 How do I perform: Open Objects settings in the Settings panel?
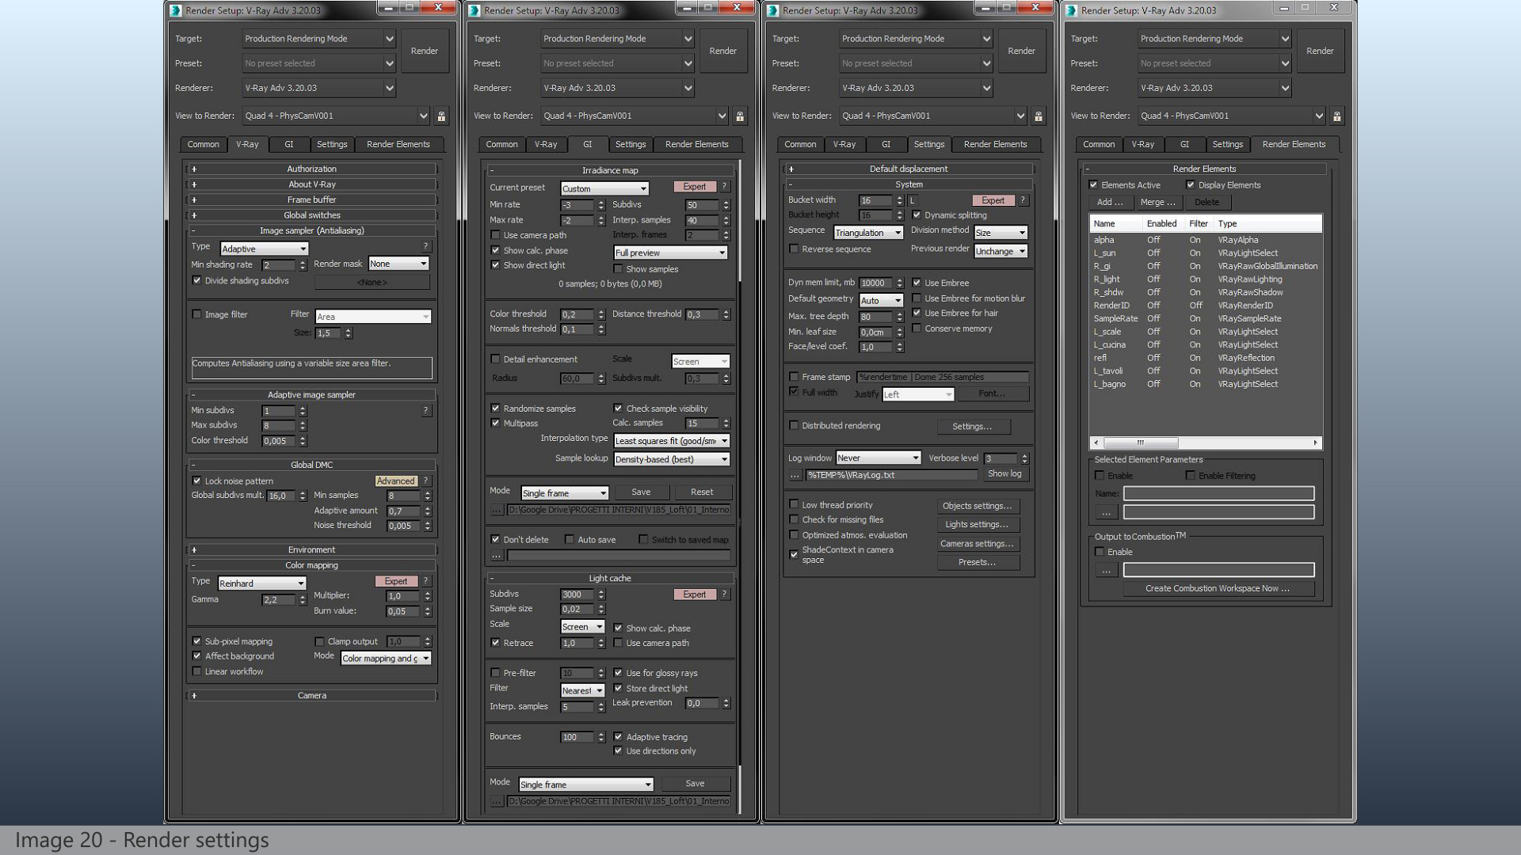pos(978,506)
